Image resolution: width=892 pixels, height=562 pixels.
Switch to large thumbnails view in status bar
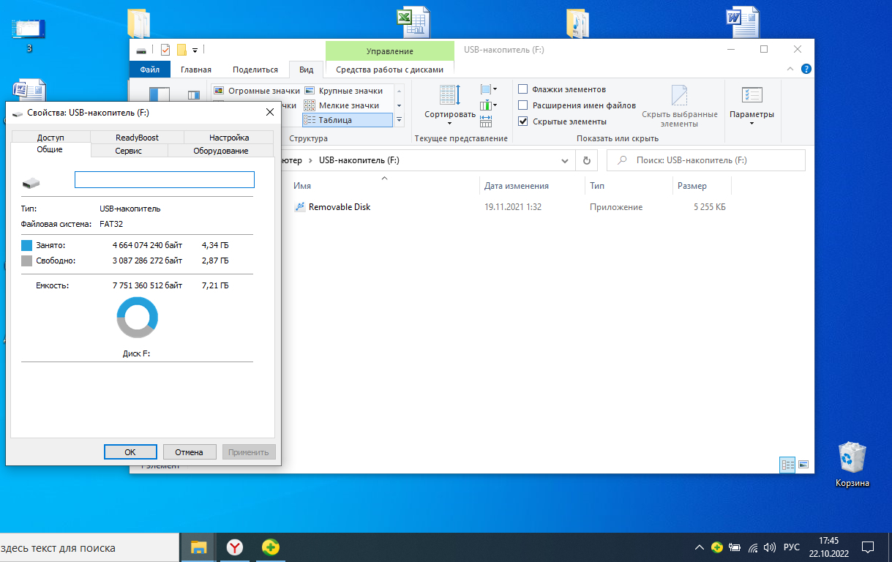click(803, 464)
